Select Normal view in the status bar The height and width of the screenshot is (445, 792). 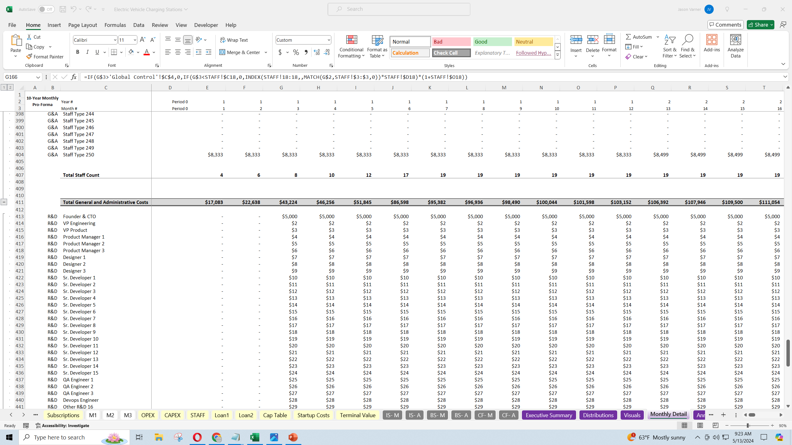pos(685,426)
